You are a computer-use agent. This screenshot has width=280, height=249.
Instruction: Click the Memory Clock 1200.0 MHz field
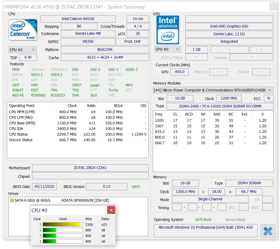pyautogui.click(x=185, y=191)
